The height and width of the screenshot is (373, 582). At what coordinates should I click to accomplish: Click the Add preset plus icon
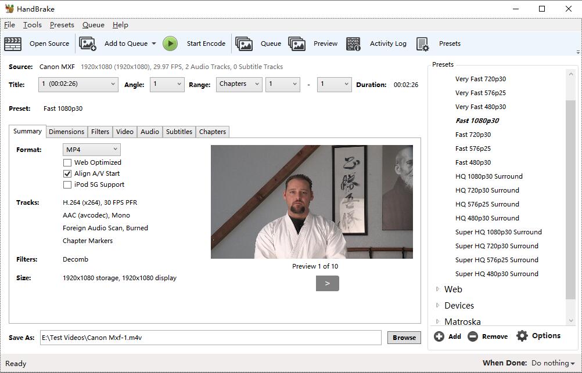pyautogui.click(x=439, y=336)
